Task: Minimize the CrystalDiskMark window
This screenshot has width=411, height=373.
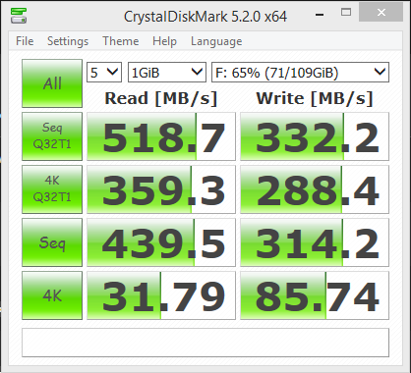Action: click(x=320, y=14)
